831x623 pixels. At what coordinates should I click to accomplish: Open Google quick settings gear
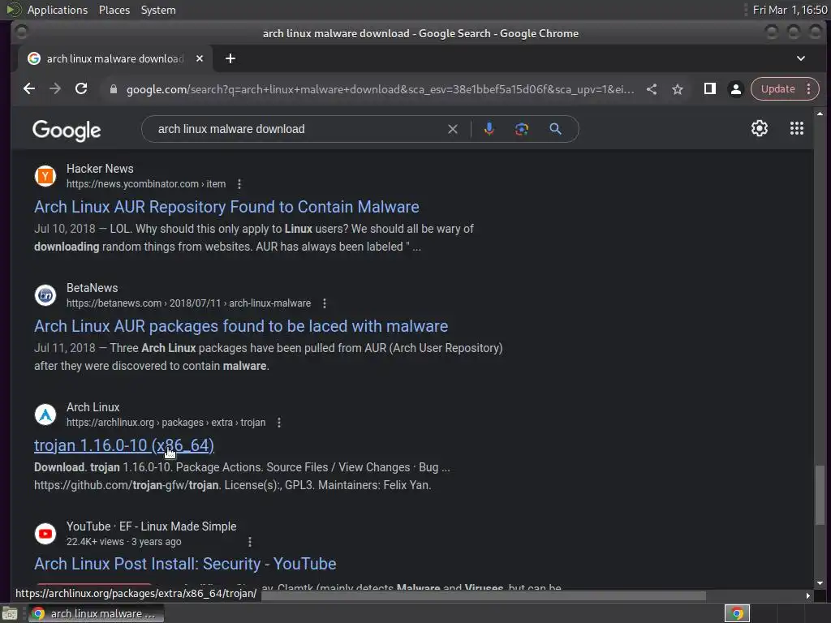[x=760, y=128]
